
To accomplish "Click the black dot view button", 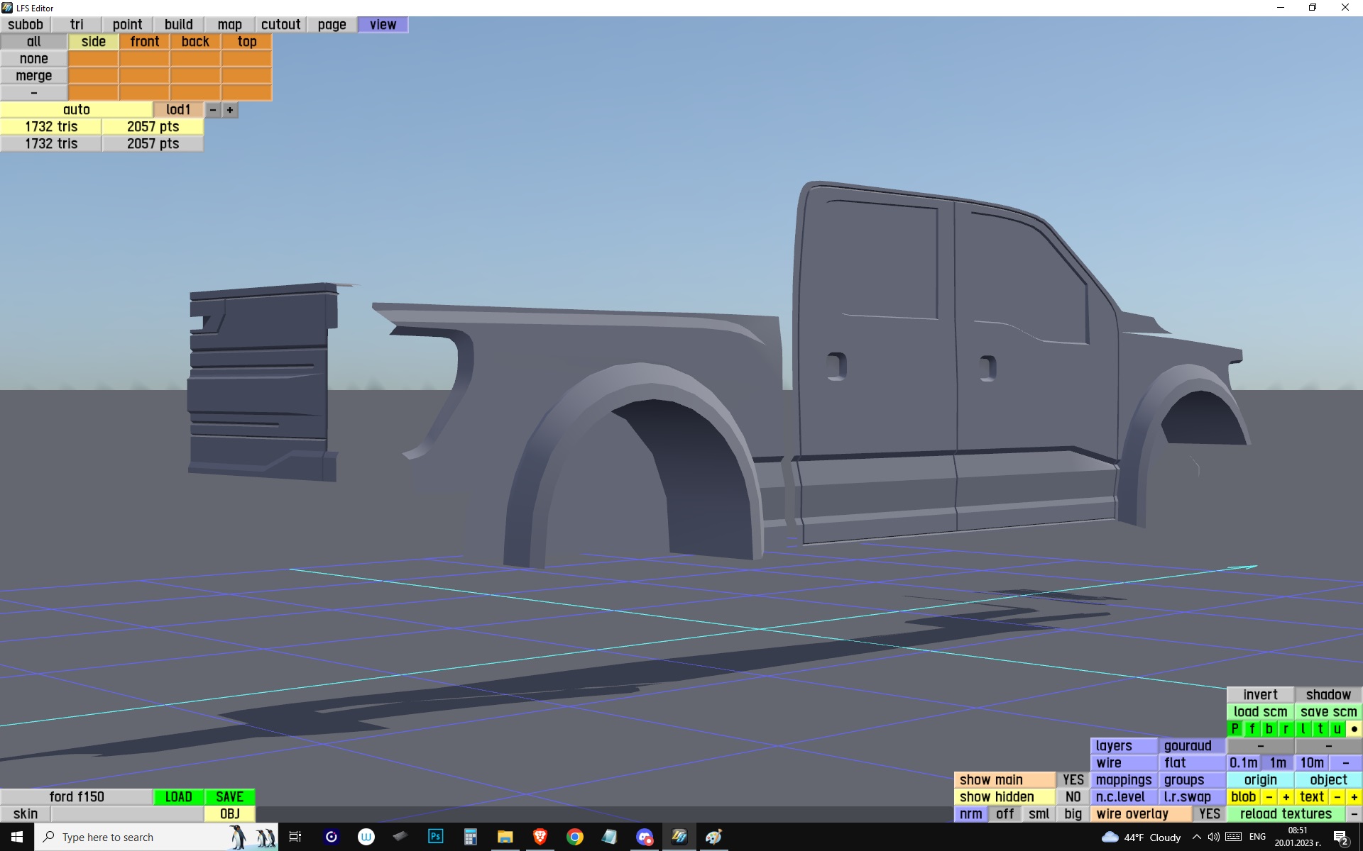I will pyautogui.click(x=1354, y=729).
